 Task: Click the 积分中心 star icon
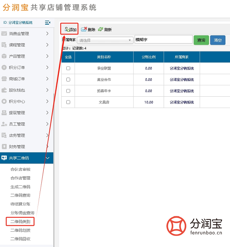4,101
